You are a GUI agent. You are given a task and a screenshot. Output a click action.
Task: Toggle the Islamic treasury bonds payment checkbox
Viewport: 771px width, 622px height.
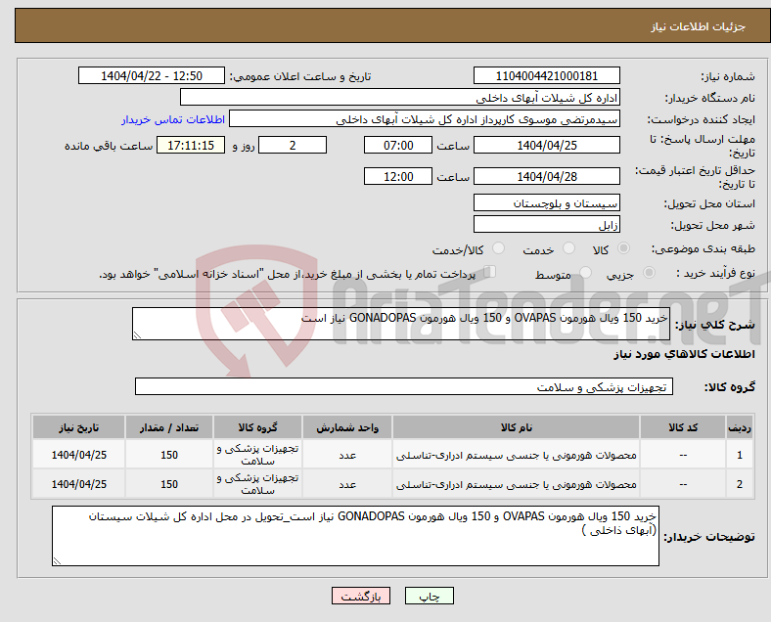pyautogui.click(x=490, y=272)
